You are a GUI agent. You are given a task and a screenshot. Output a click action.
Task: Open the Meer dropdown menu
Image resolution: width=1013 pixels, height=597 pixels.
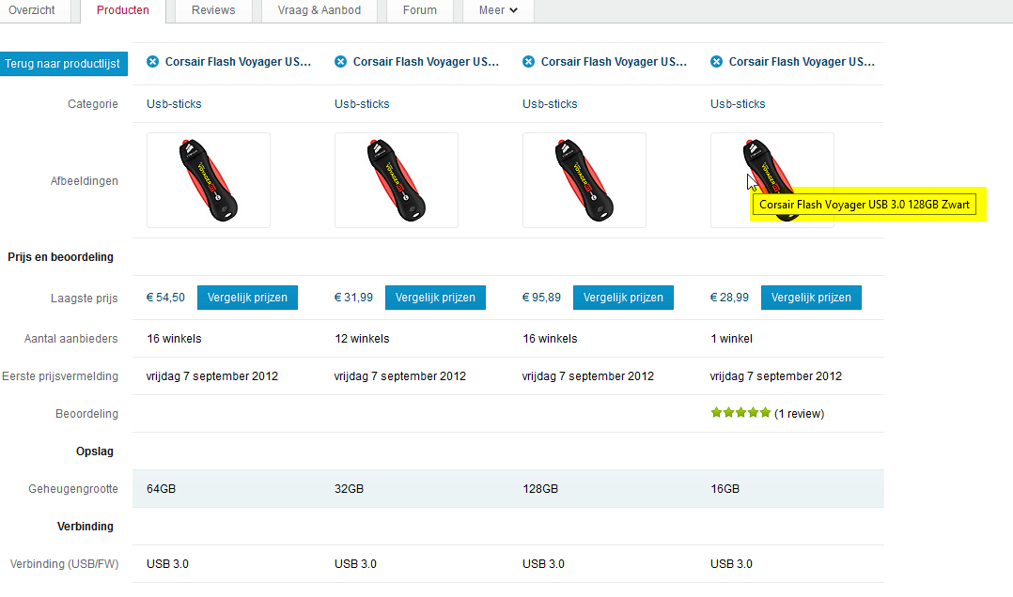pyautogui.click(x=498, y=10)
